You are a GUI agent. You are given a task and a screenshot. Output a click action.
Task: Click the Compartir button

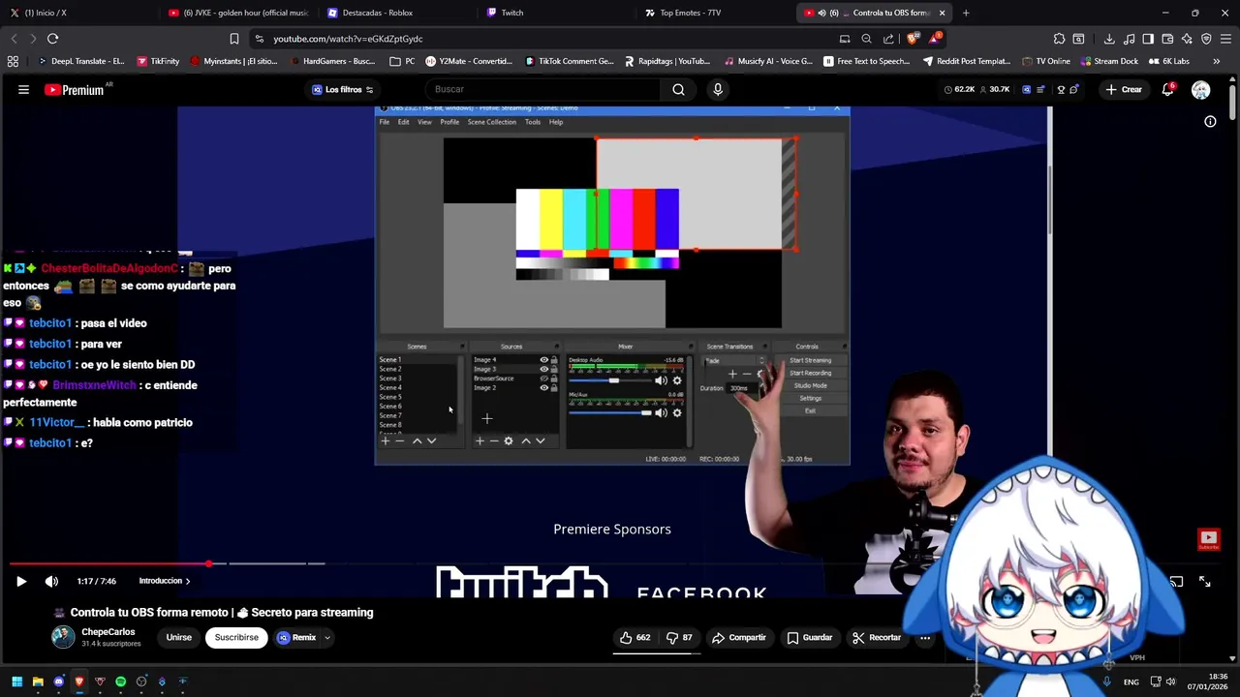pos(738,637)
